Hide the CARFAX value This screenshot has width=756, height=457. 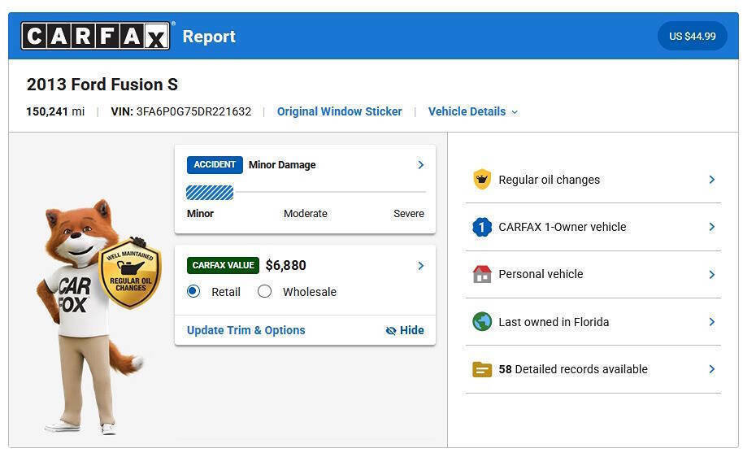[x=405, y=330]
